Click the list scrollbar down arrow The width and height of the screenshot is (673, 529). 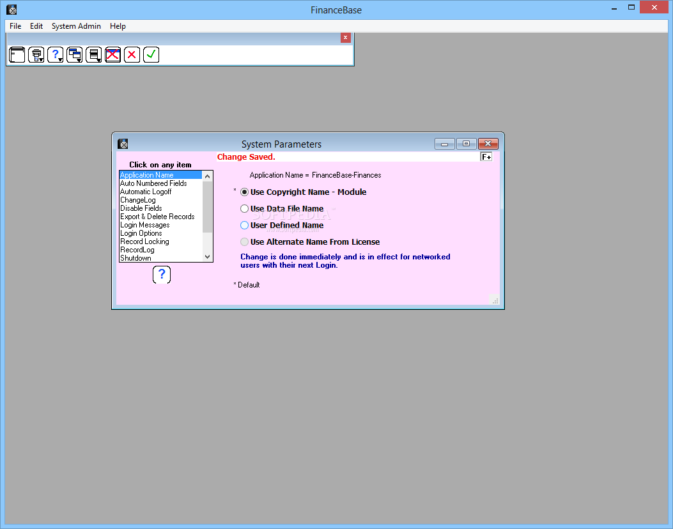[207, 257]
